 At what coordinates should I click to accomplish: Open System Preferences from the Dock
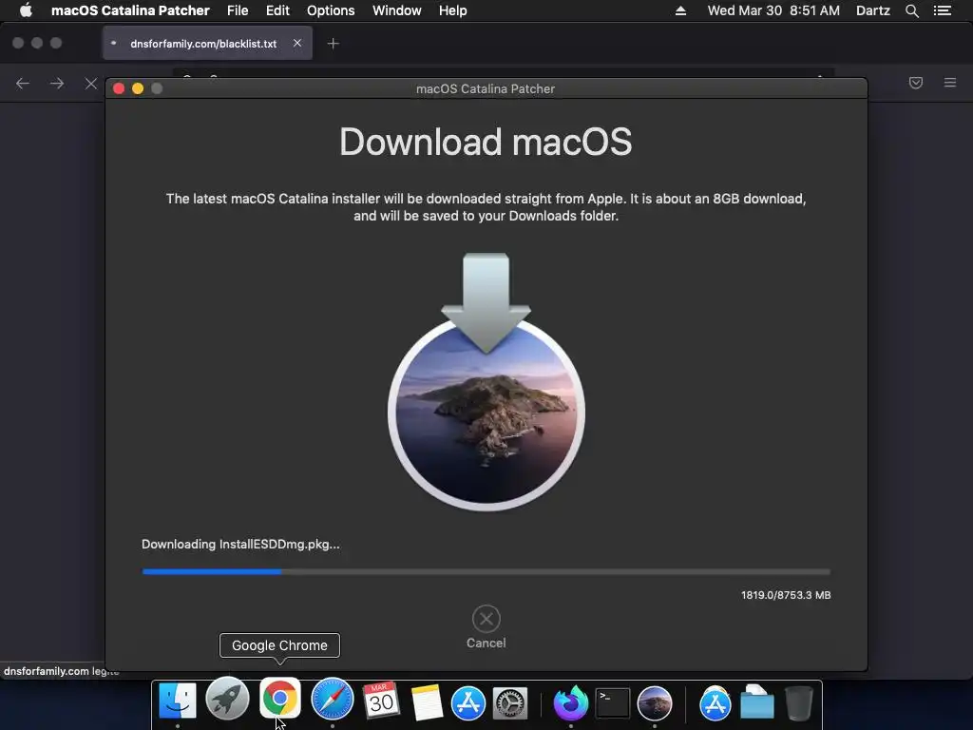coord(510,703)
